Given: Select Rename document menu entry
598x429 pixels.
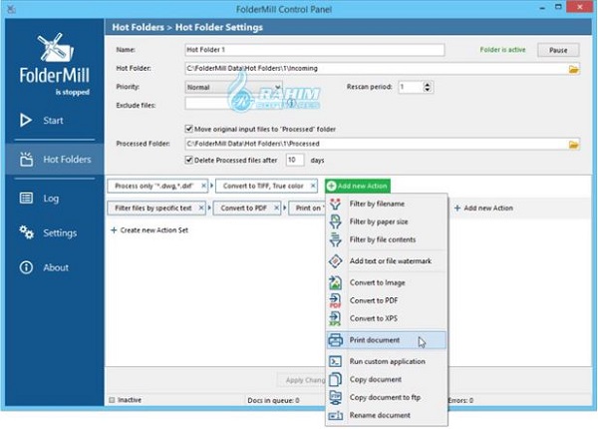Looking at the screenshot, I should pyautogui.click(x=386, y=415).
